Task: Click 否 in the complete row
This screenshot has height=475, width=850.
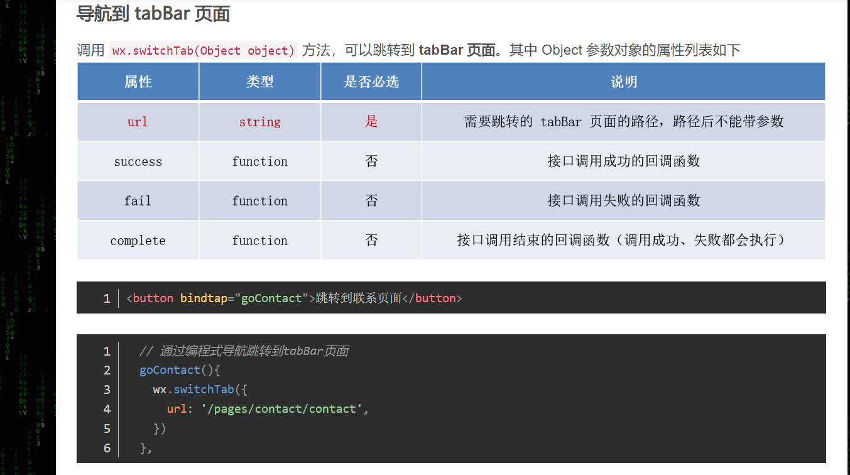Action: coord(371,241)
